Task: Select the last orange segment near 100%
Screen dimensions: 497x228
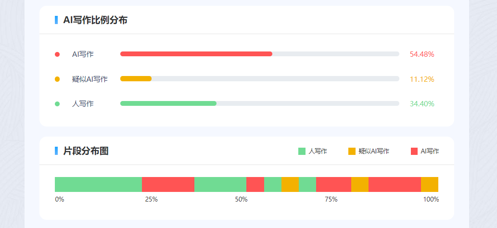Action: tap(430, 184)
